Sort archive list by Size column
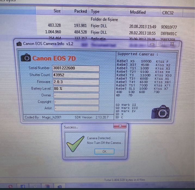Image resolution: width=195 pixels, height=190 pixels. (57, 11)
